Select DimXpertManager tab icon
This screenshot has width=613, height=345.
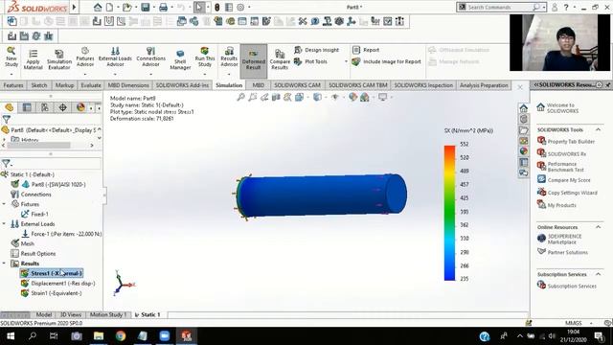[62, 107]
